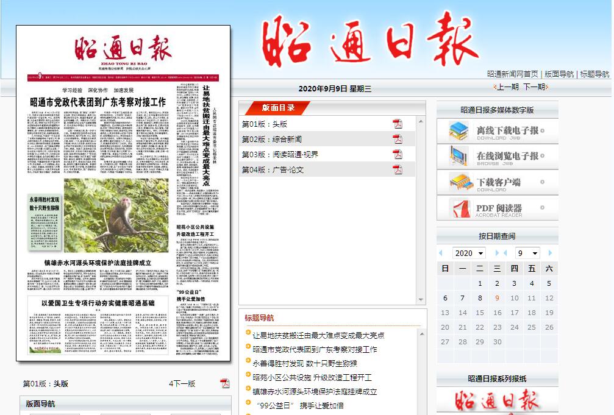Click PDF icon beside 第03版 阅读昭通·视界
This screenshot has height=415, width=614.
coord(398,154)
